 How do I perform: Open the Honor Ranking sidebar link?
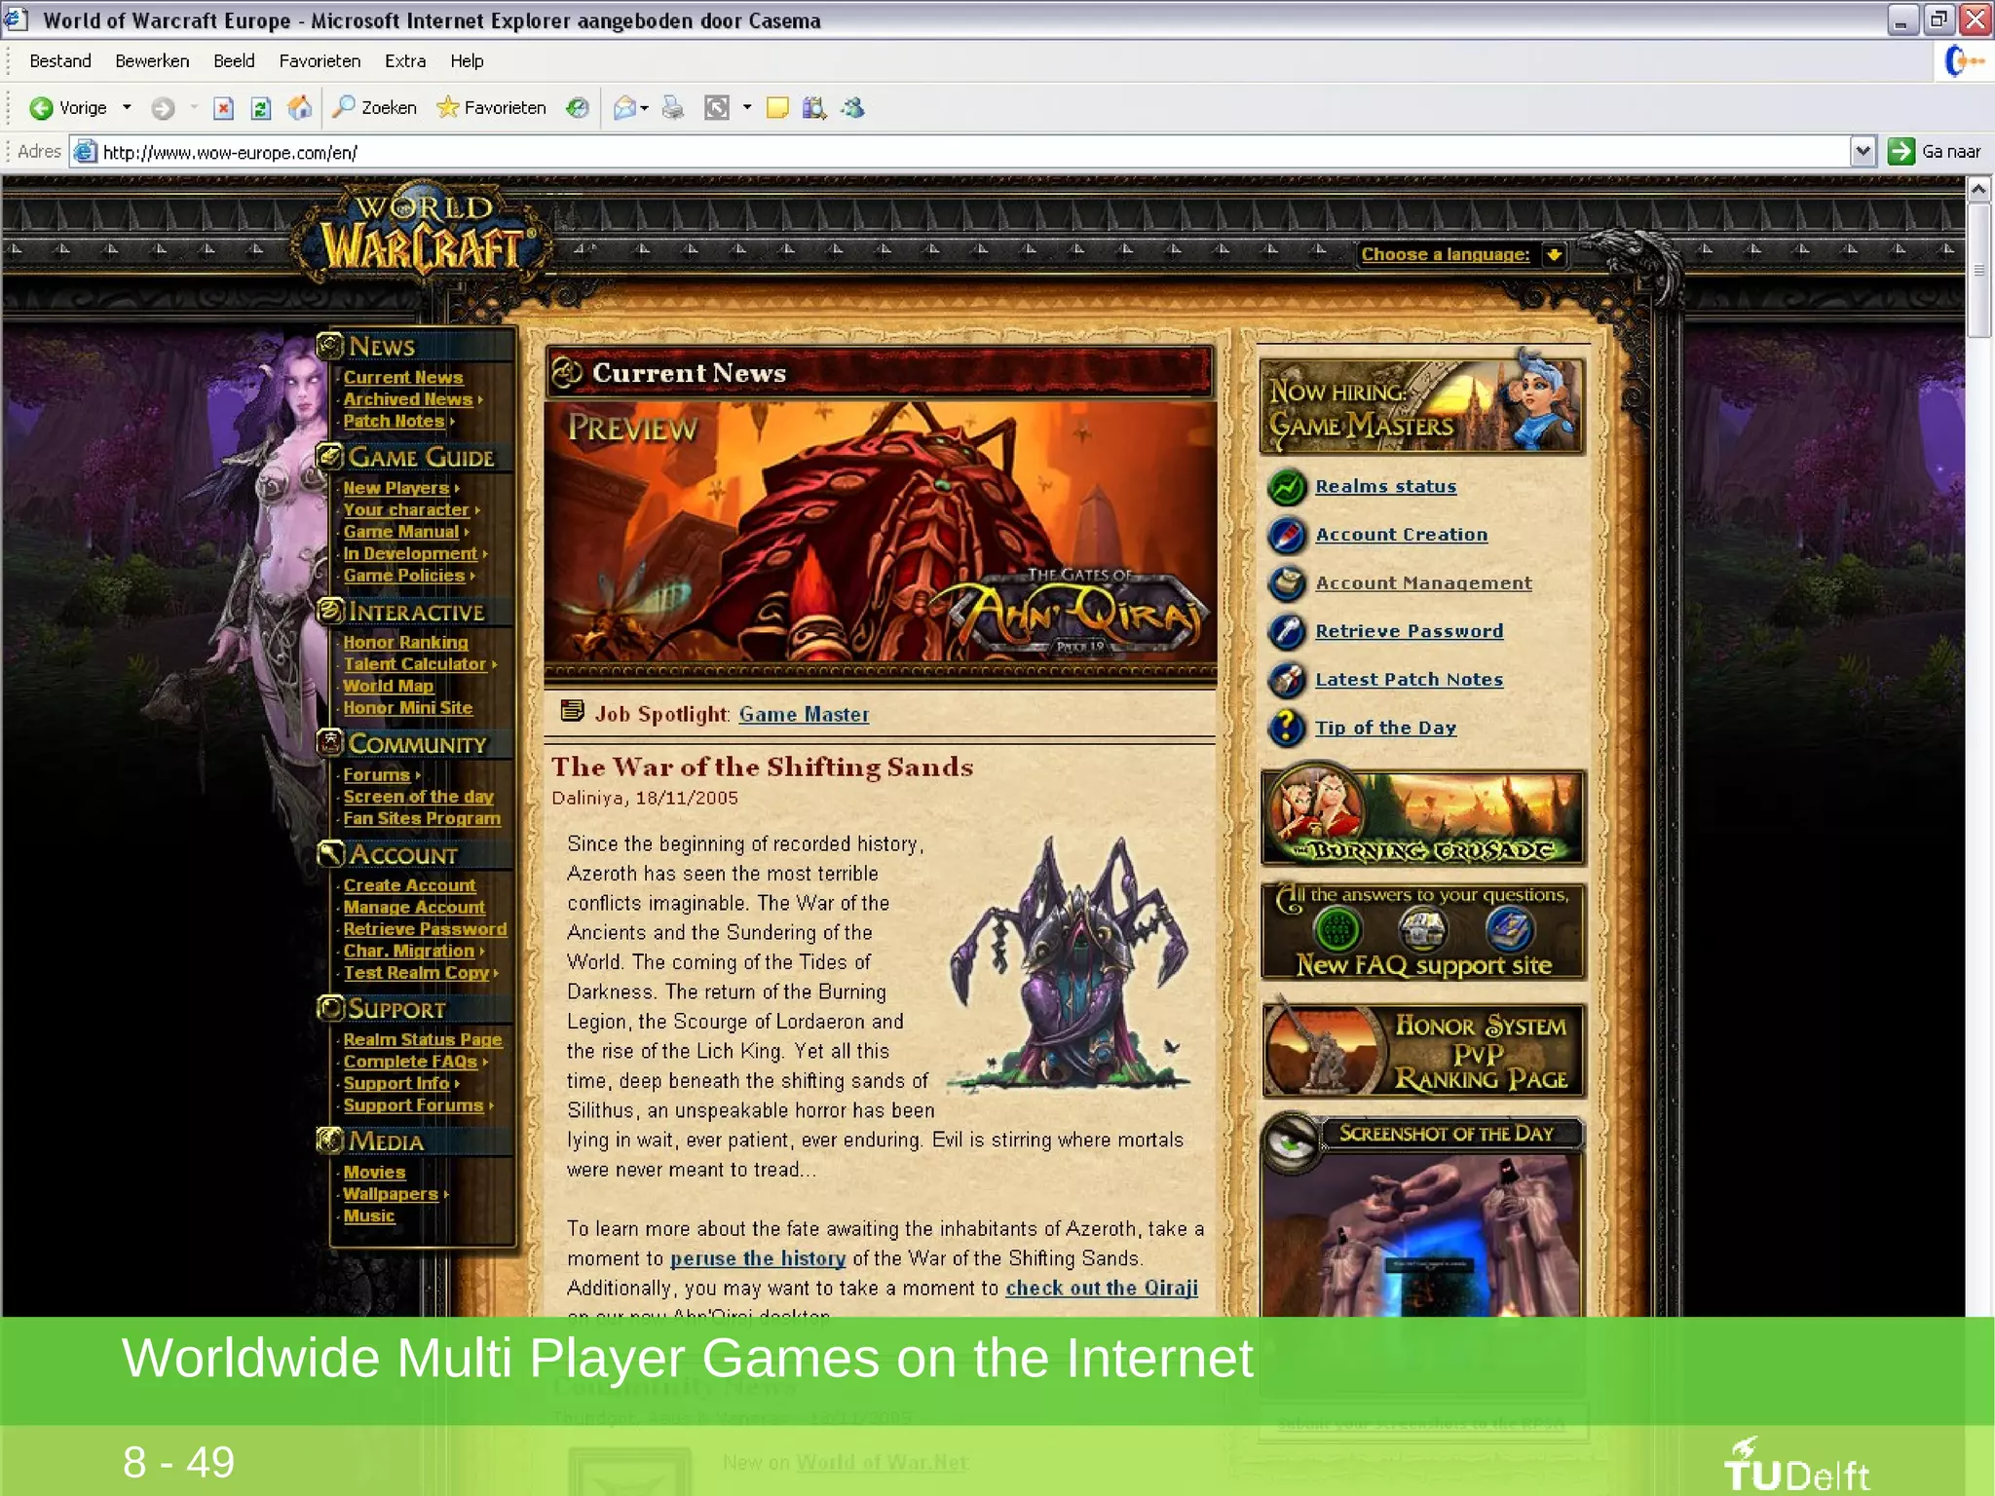pyautogui.click(x=405, y=642)
